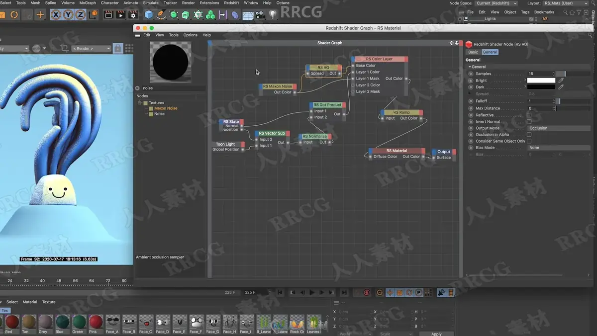Open the Texture menu in material manager
Screen dimensions: 597x336
[49, 302]
